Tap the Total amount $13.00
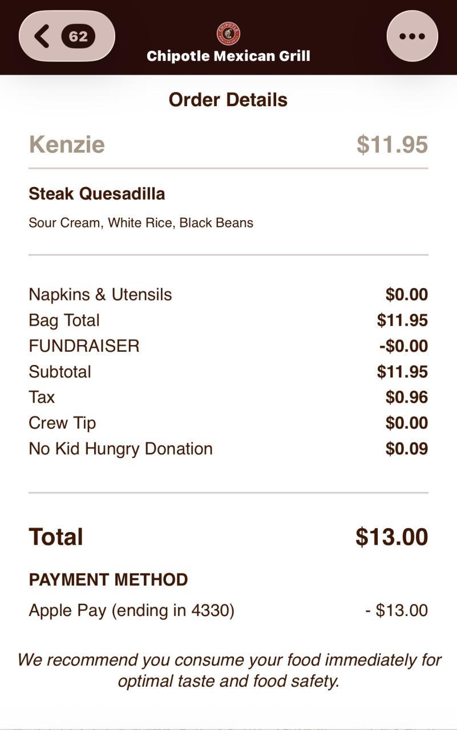This screenshot has height=730, width=457. tap(391, 537)
